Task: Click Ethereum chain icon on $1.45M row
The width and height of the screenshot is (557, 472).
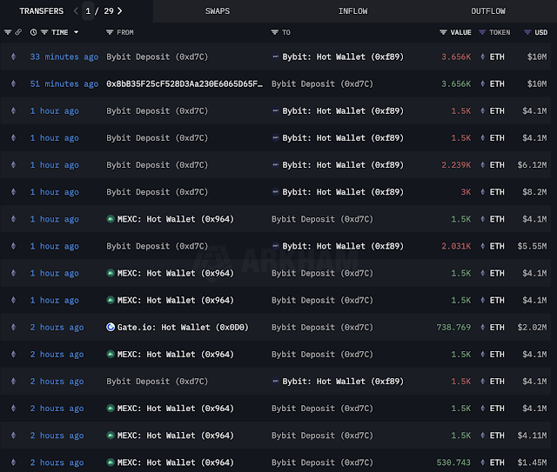Action: (x=14, y=462)
